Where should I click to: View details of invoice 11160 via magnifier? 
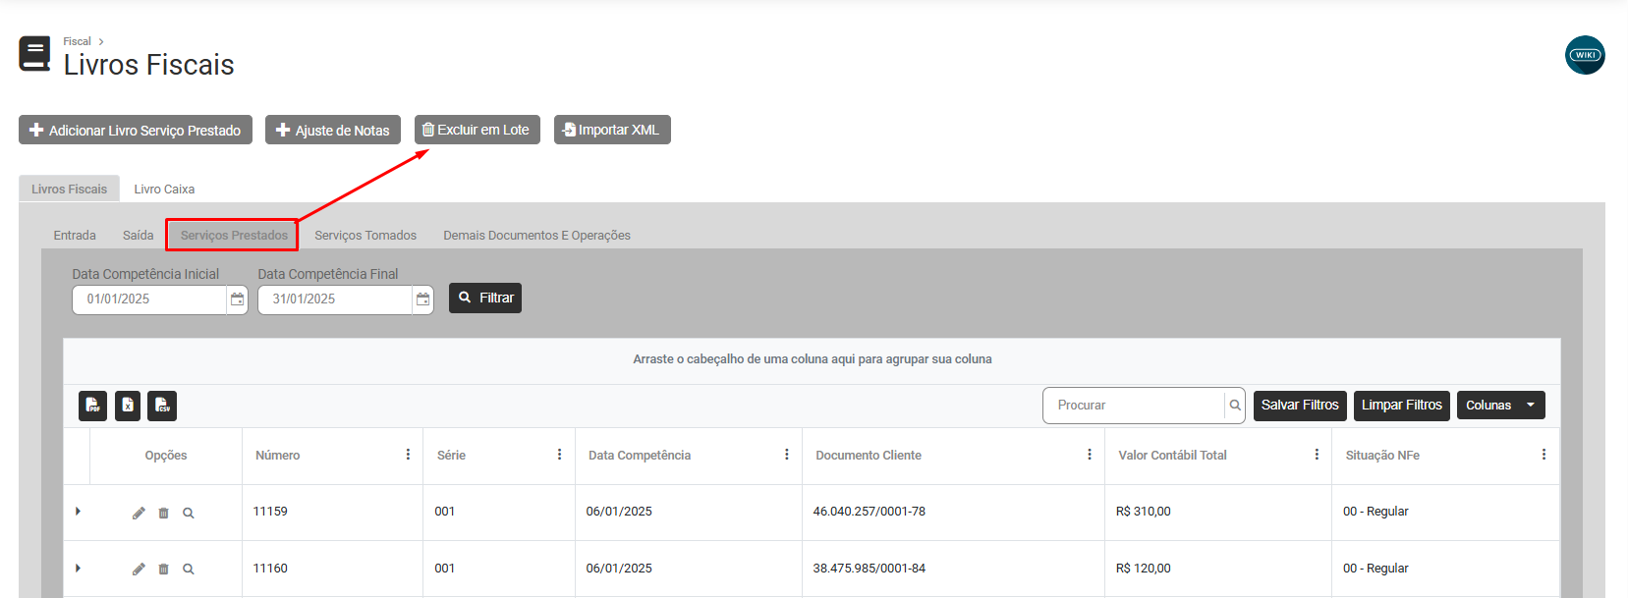189,569
